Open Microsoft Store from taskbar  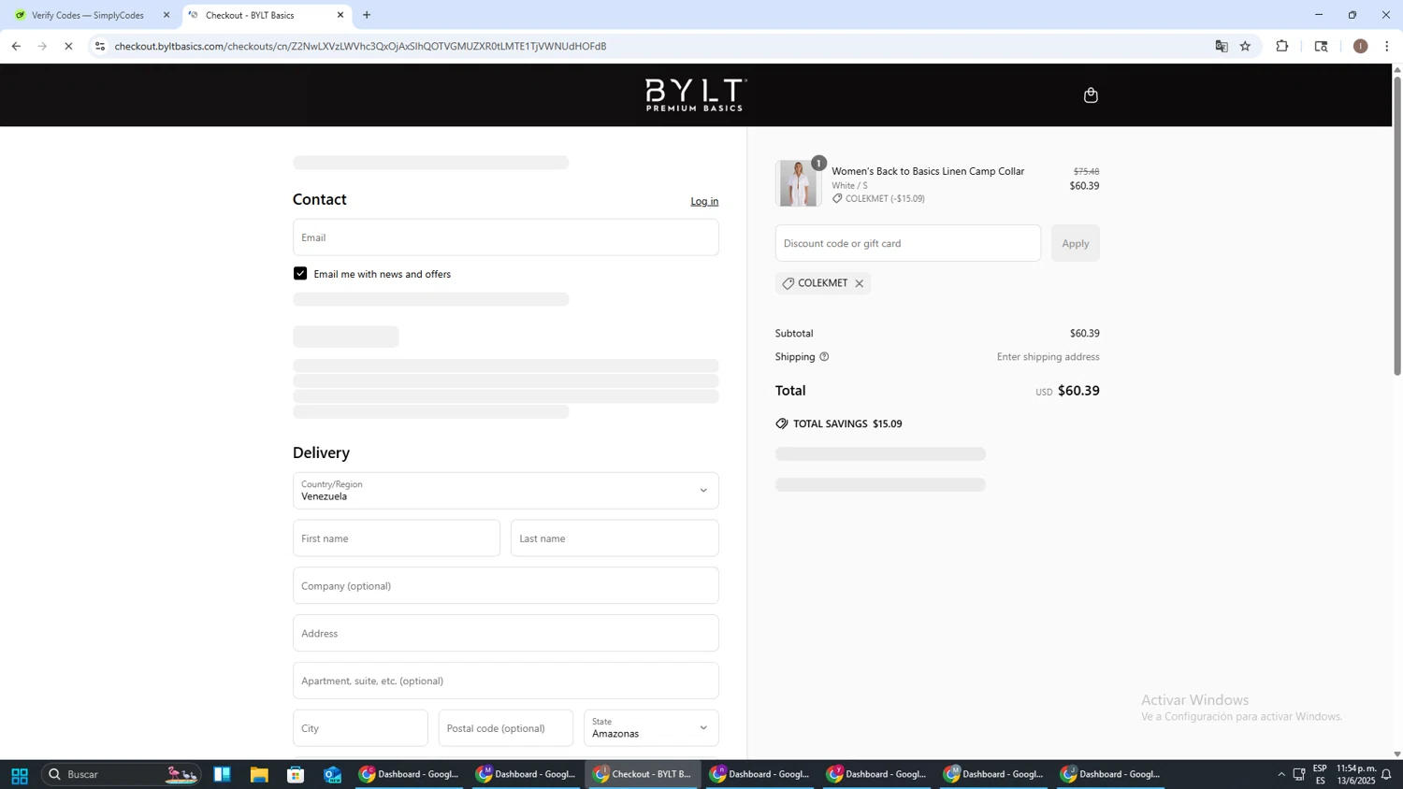pos(296,775)
